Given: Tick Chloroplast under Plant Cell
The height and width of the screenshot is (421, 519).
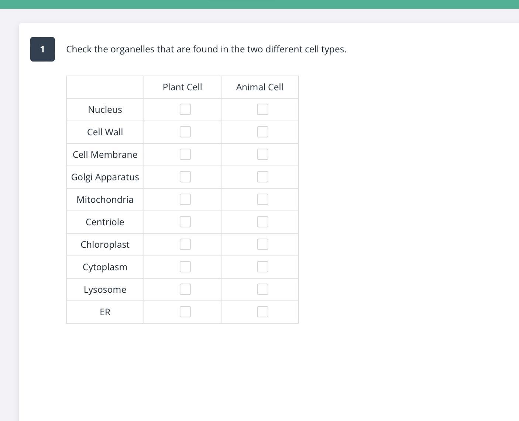Looking at the screenshot, I should [185, 244].
